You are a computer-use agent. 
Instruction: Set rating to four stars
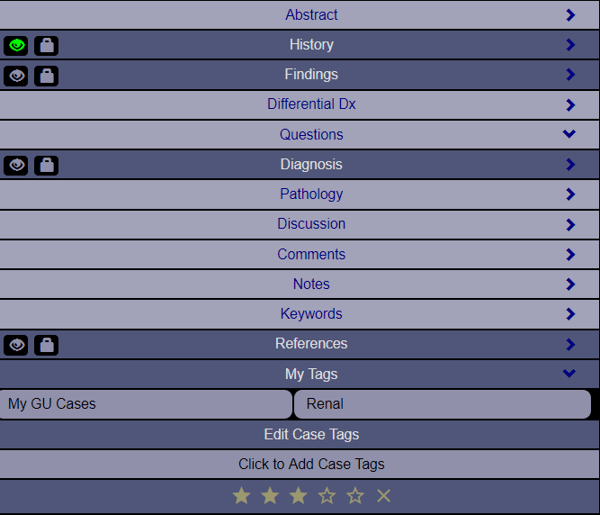coord(327,496)
